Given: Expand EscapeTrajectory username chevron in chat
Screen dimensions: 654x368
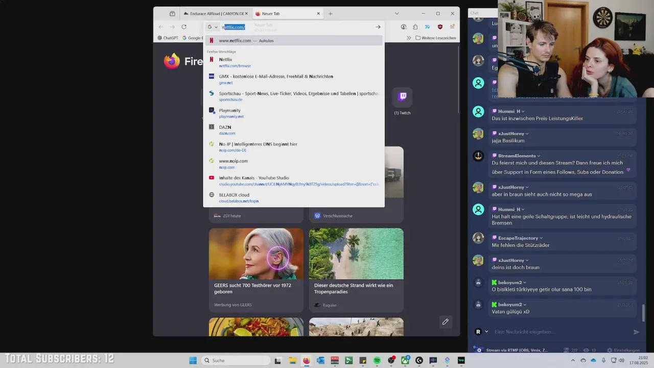Looking at the screenshot, I should 542,238.
